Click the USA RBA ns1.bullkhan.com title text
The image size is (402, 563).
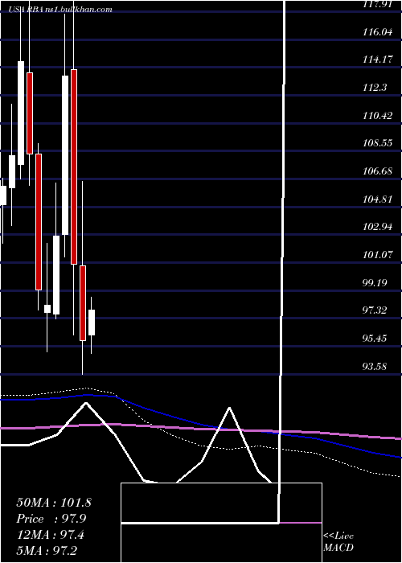click(60, 10)
